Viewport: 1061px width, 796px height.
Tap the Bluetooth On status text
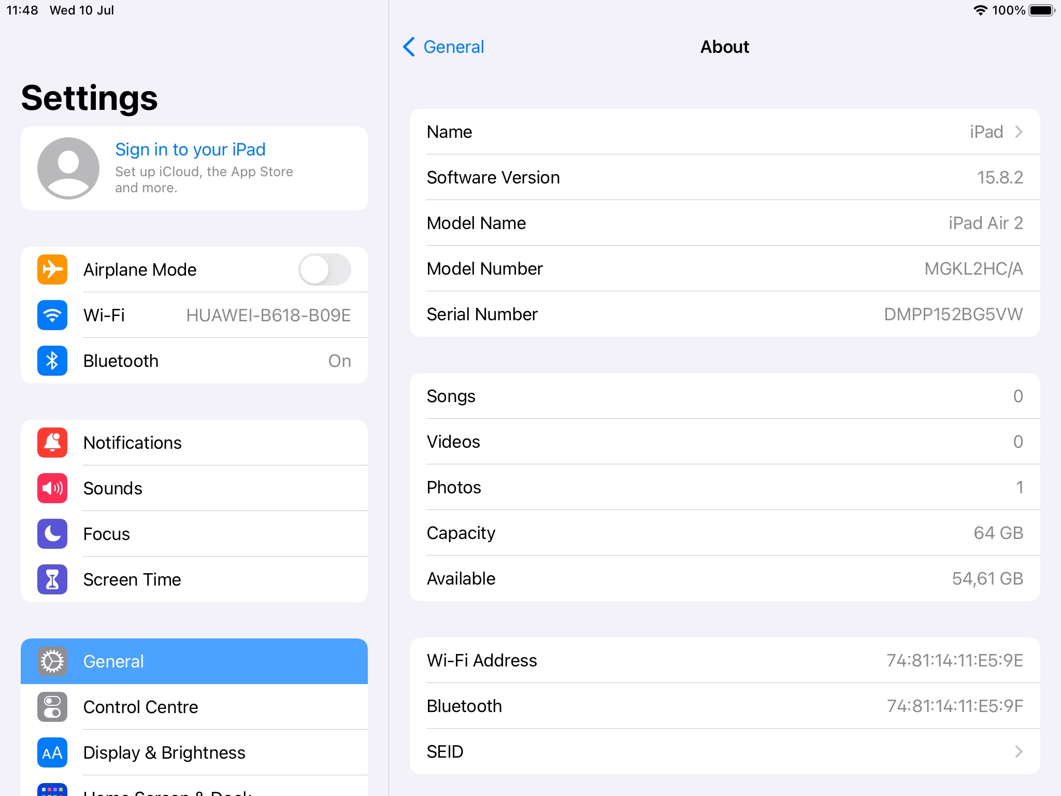pos(340,361)
